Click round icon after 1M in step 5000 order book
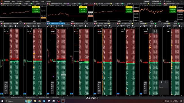Viewport: 184px width, 103px height. pos(180,26)
